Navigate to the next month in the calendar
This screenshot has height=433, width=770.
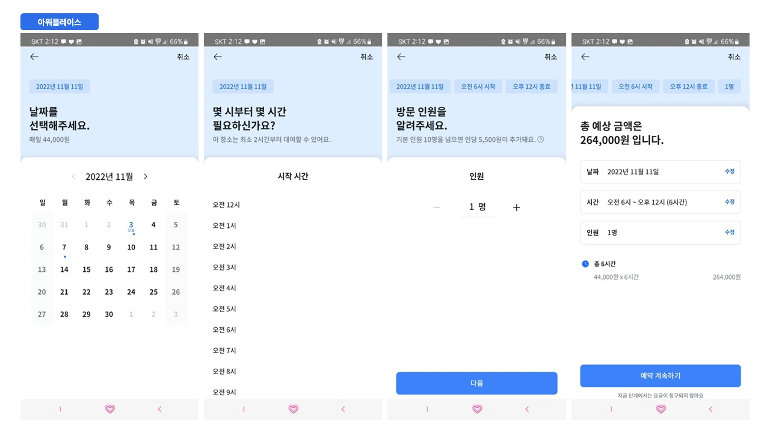pyautogui.click(x=145, y=176)
